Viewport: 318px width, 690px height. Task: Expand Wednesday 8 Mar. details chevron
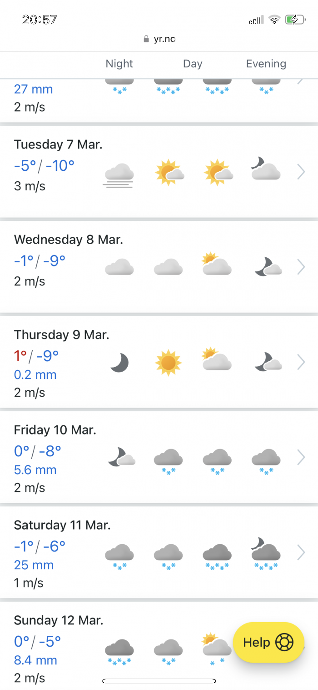(x=301, y=267)
